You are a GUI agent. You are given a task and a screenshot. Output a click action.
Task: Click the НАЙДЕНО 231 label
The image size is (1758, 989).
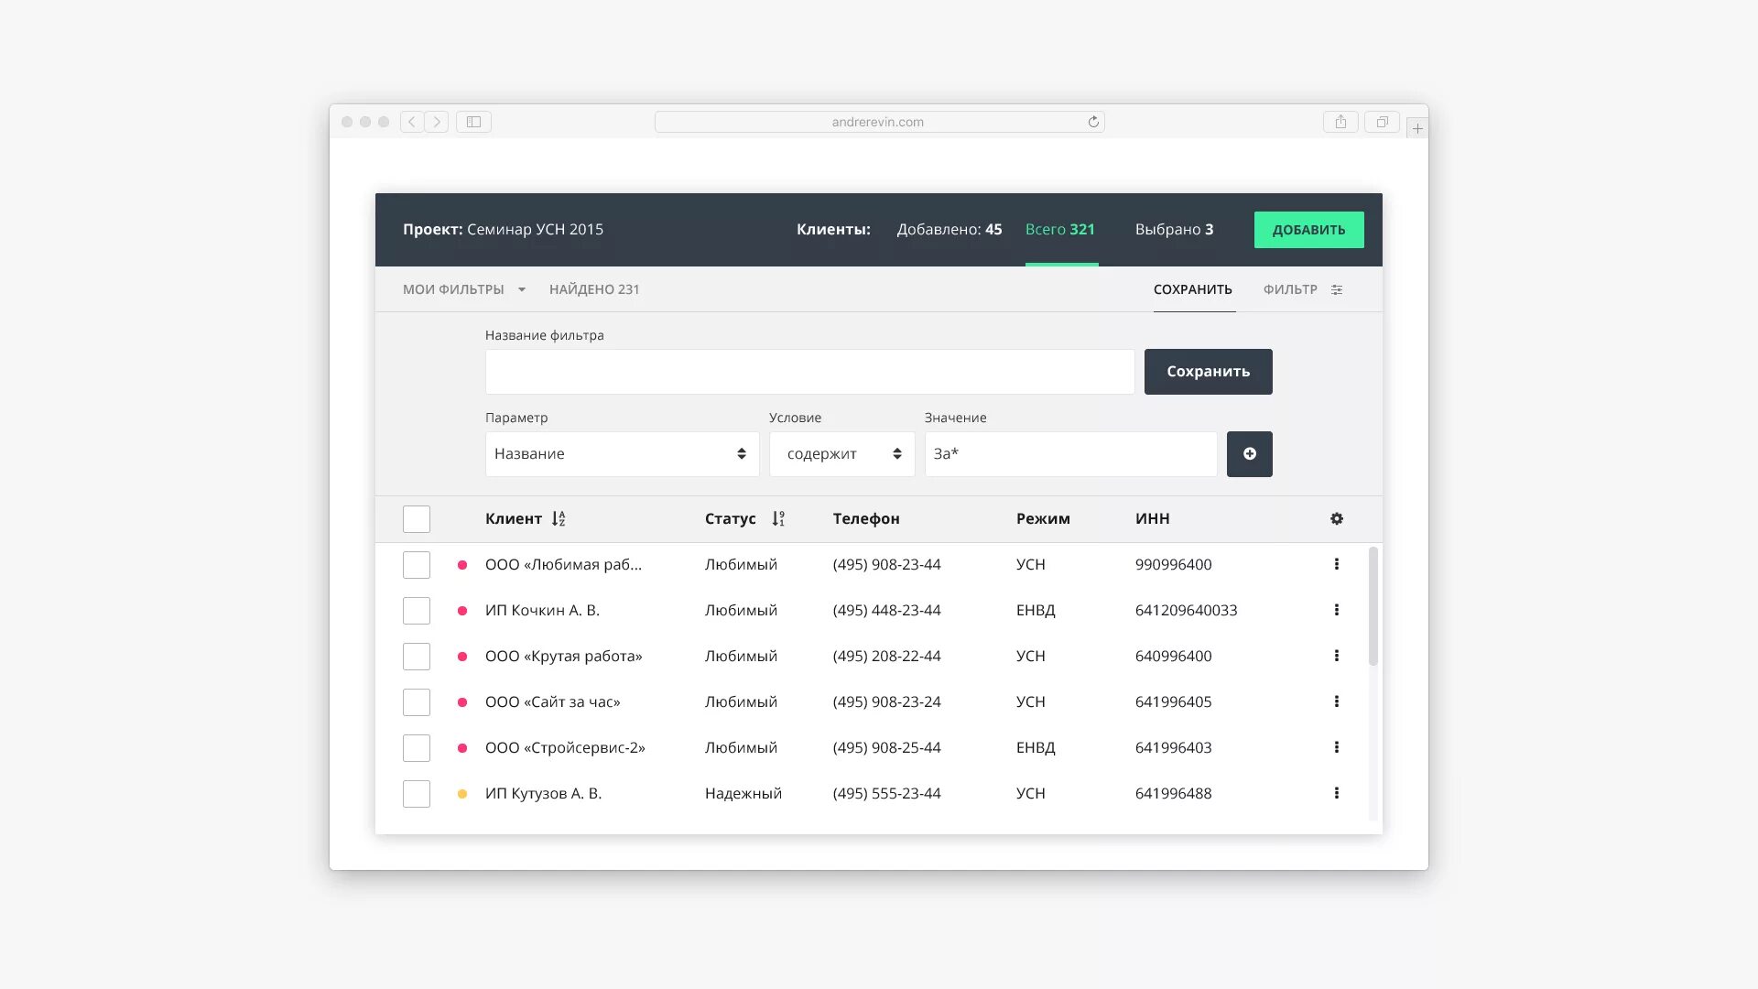[594, 289]
